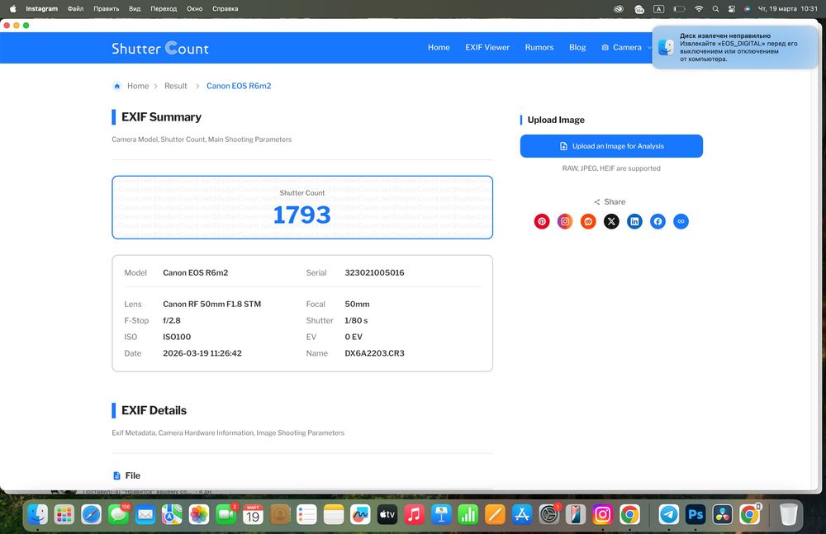This screenshot has height=534, width=826.
Task: Click the Canon EOS R6m2 breadcrumb
Action: (x=239, y=86)
